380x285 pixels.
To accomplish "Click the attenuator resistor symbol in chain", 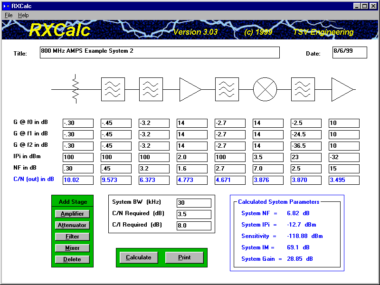I will click(x=75, y=89).
